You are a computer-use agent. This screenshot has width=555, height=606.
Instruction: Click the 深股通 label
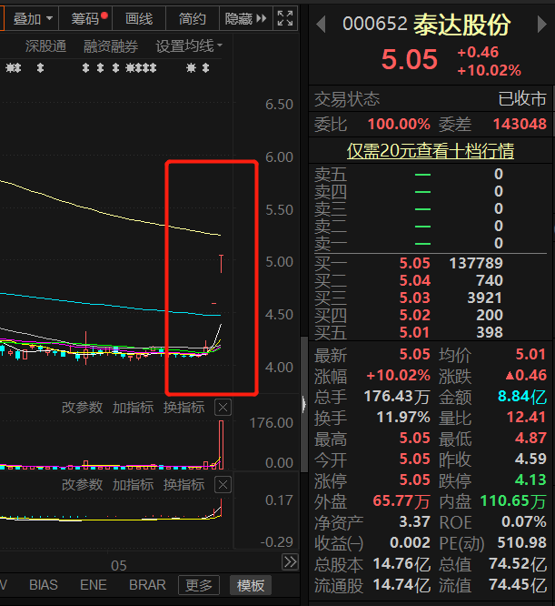click(46, 46)
